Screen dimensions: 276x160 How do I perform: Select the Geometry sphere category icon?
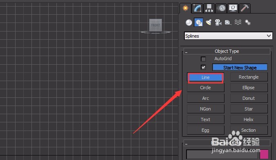(x=188, y=23)
